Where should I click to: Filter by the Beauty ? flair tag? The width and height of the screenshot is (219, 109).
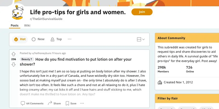tap(27, 59)
